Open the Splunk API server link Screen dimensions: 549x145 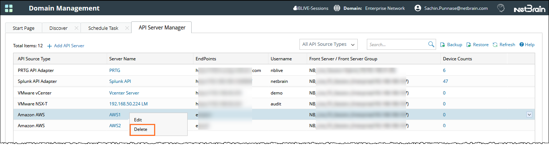120,81
